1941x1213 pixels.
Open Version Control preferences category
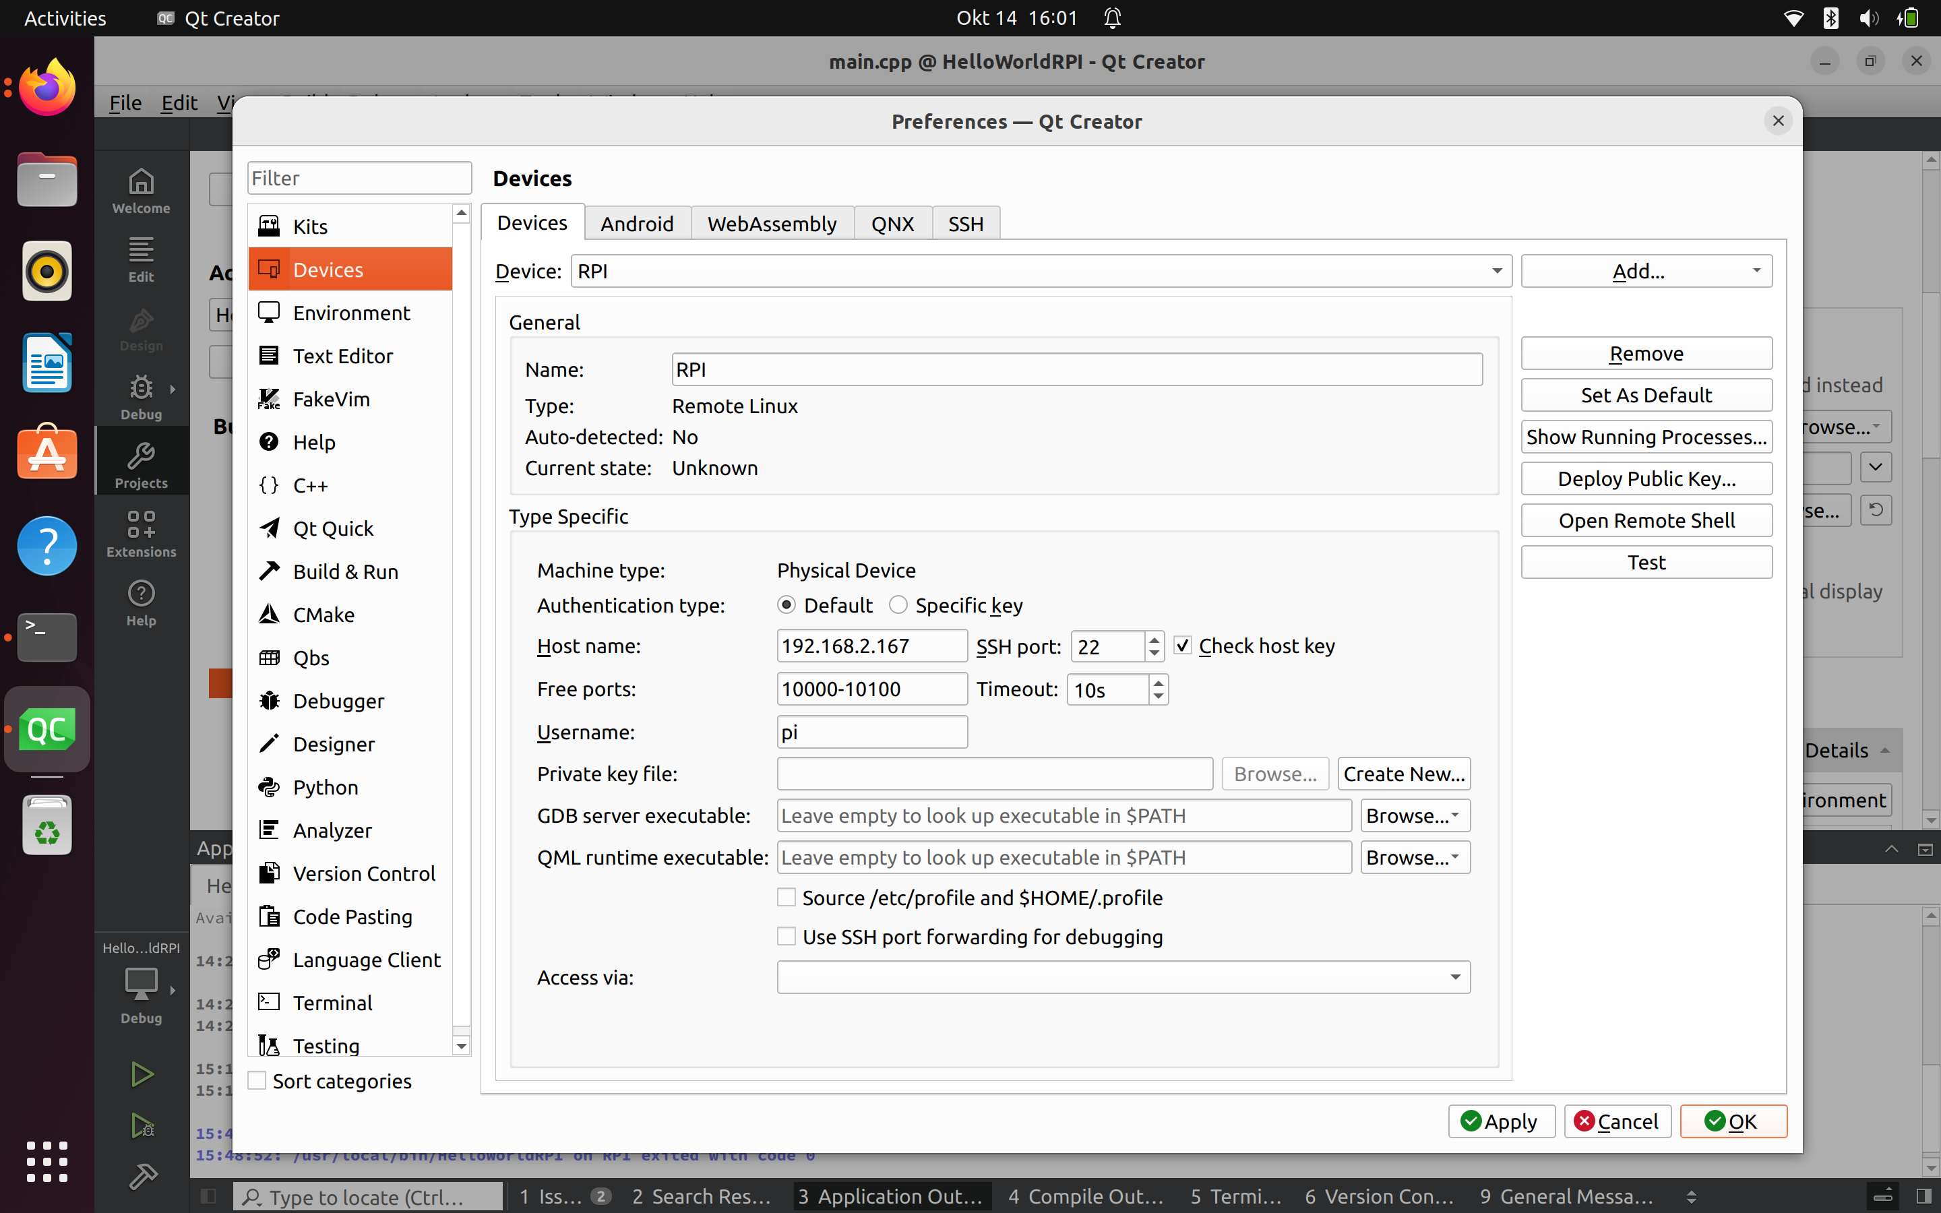tap(350, 873)
